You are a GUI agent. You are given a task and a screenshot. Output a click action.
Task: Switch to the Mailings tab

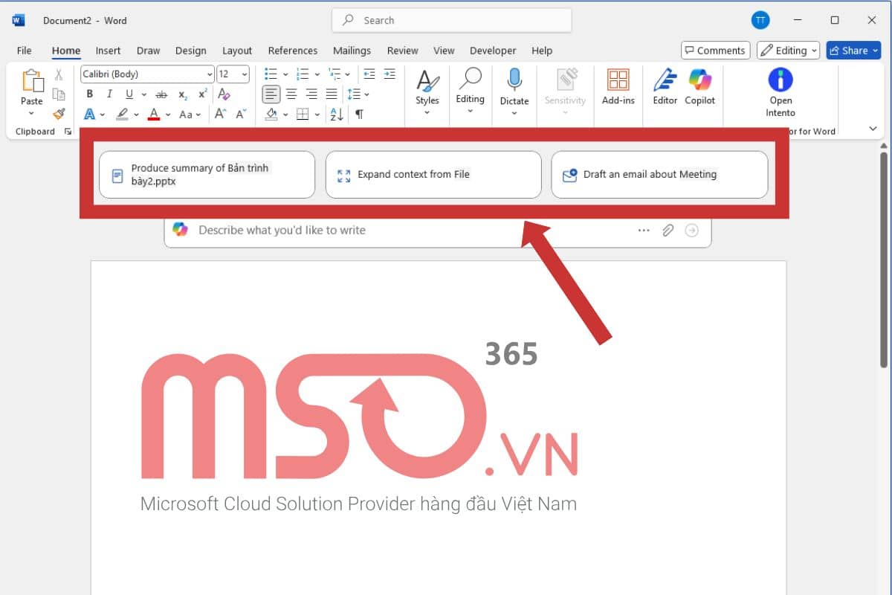[352, 51]
